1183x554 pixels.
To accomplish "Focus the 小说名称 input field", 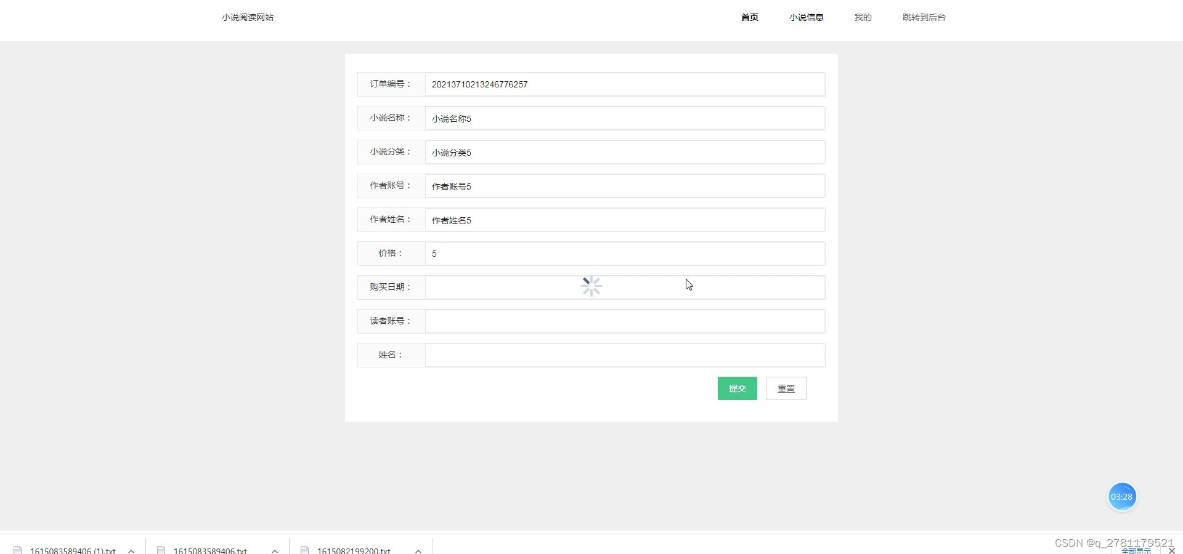I will [625, 118].
